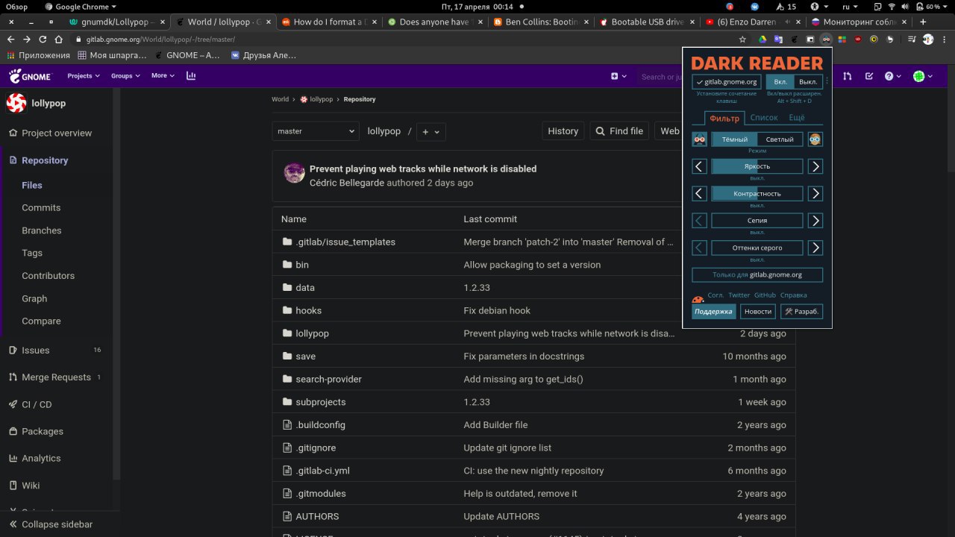
Task: Increase Оттенки серого with the right arrow
Action: click(815, 248)
